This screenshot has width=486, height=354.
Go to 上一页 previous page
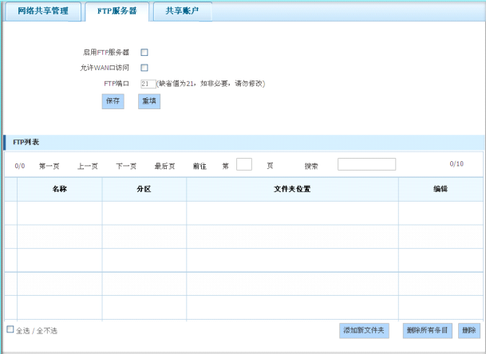point(88,166)
